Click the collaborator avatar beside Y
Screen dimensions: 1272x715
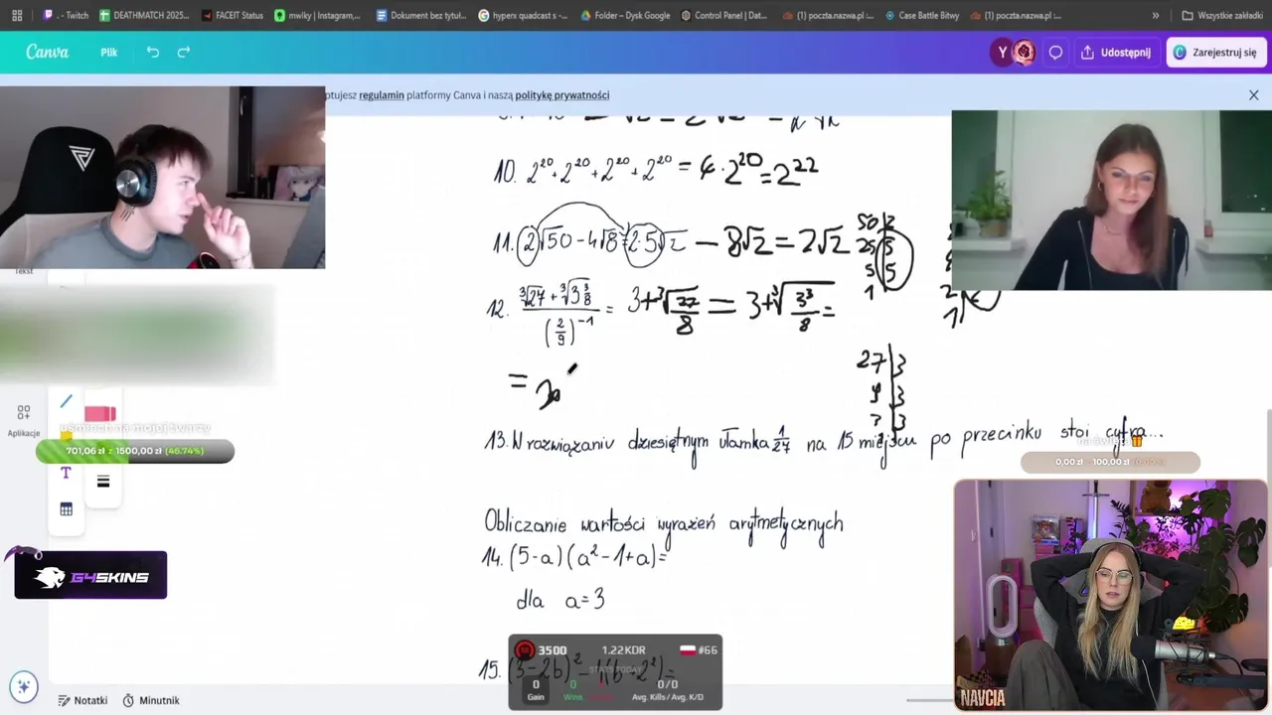(1024, 53)
